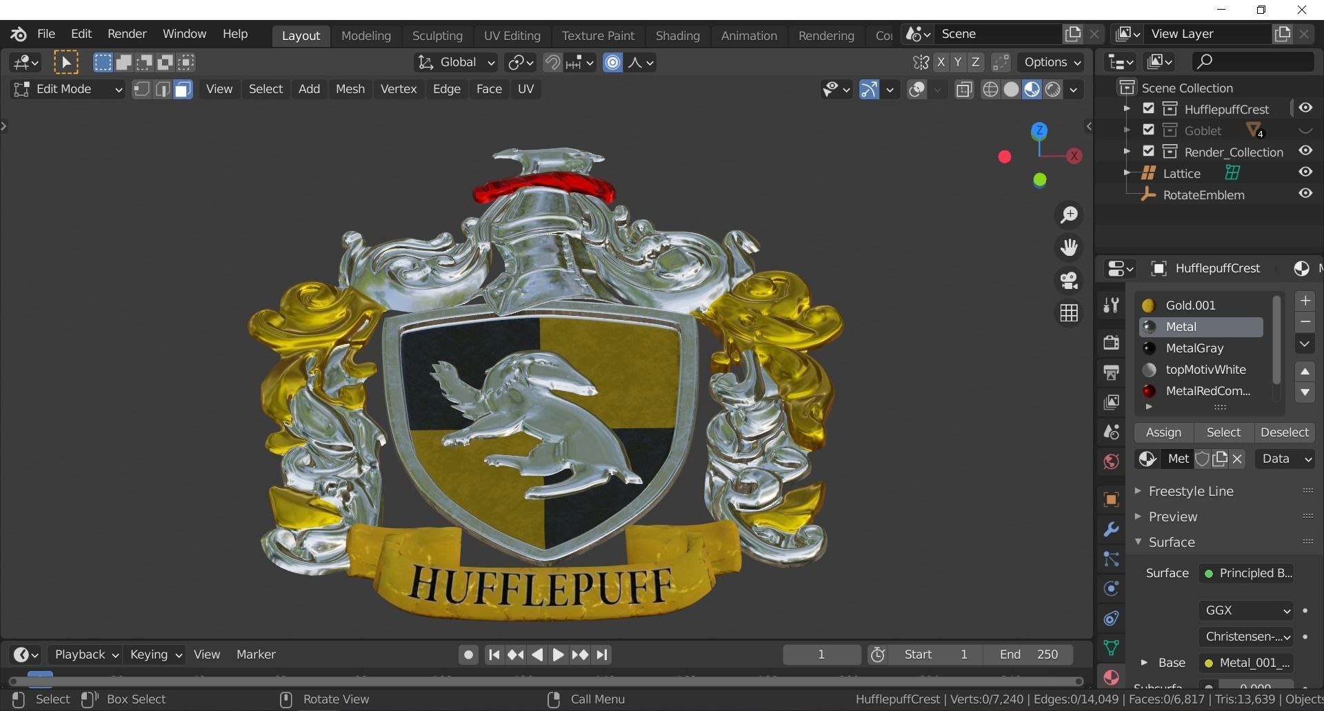This screenshot has height=711, width=1324.
Task: Move material slot up
Action: point(1305,371)
